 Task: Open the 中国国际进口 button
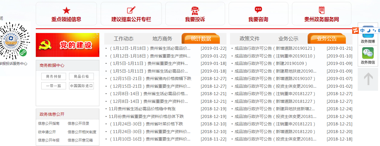(81, 86)
